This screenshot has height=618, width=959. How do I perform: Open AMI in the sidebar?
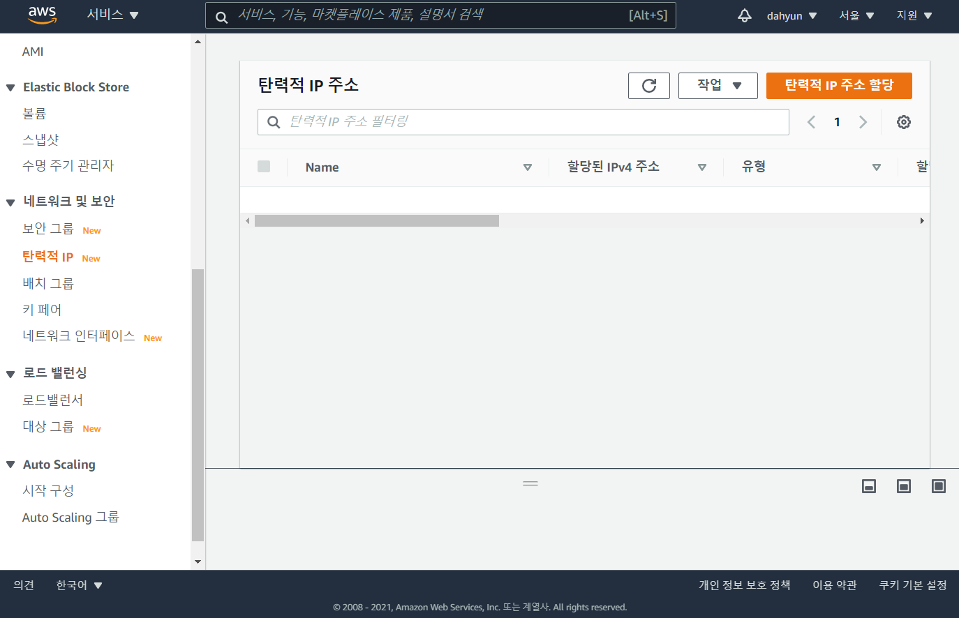coord(33,52)
